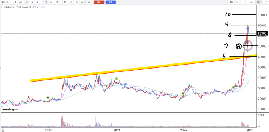The height and width of the screenshot is (132, 269).
Task: Click the 20M volume axis label
Action: click(x=261, y=116)
